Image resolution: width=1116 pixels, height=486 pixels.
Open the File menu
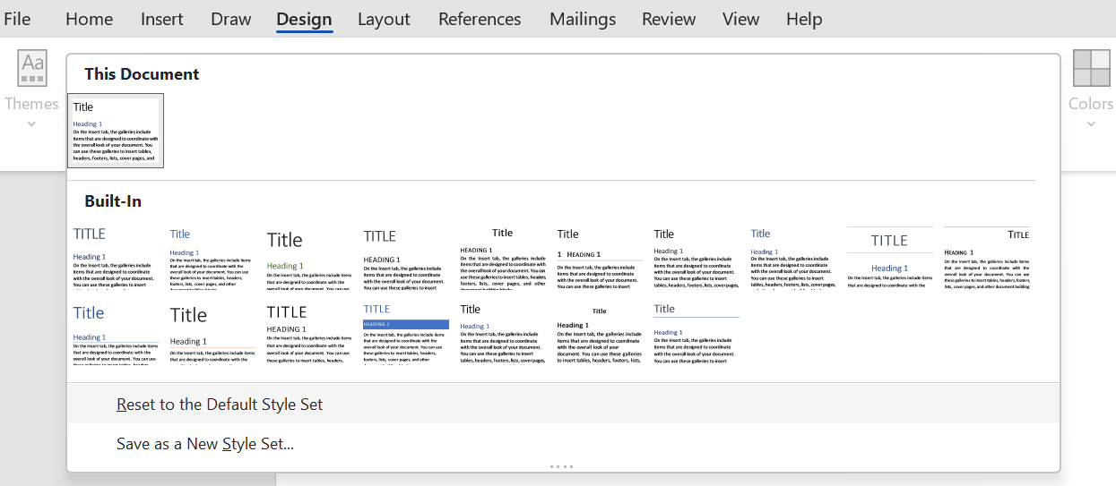(x=17, y=19)
